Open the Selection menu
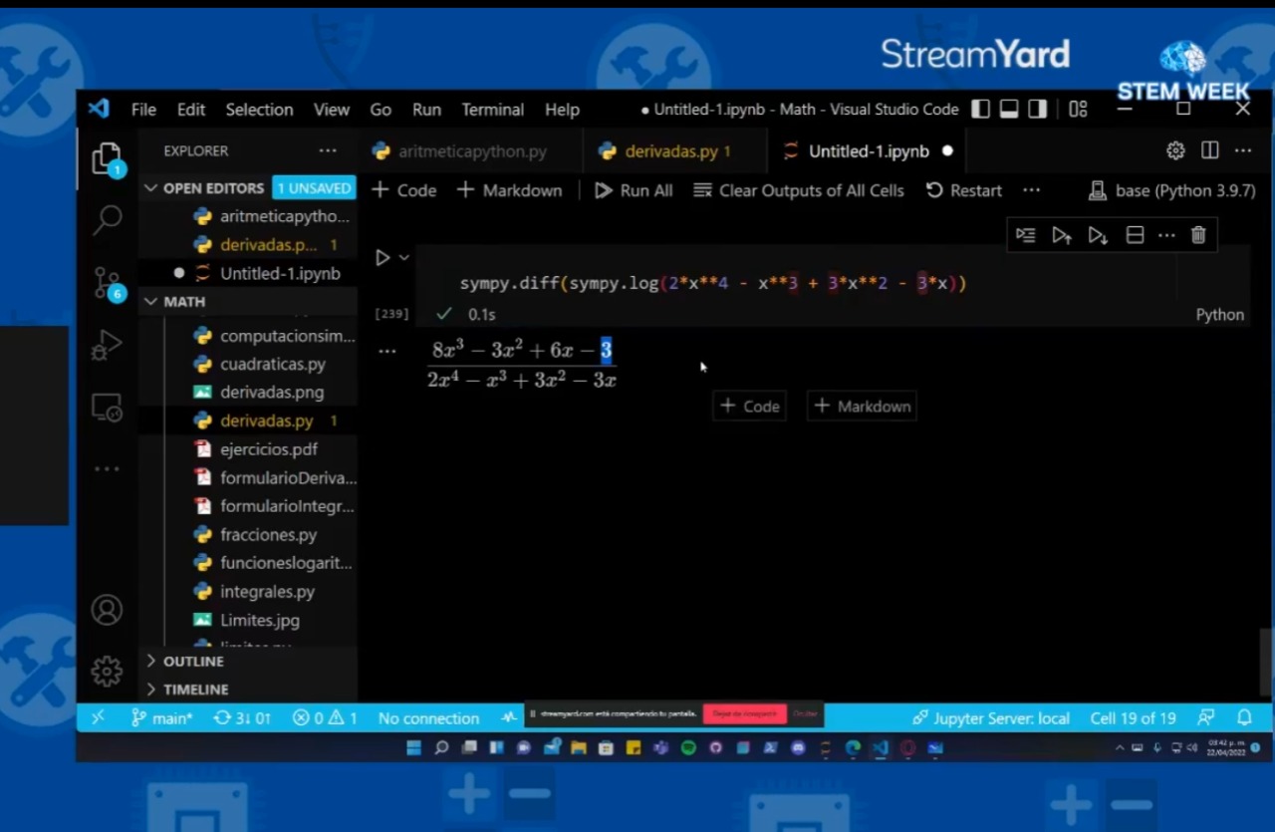 tap(259, 110)
